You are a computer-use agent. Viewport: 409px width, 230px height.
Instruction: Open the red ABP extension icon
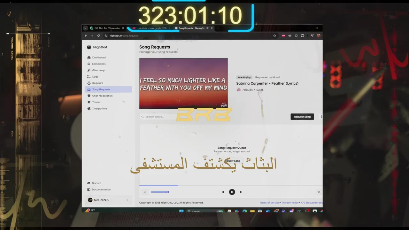pos(283,36)
